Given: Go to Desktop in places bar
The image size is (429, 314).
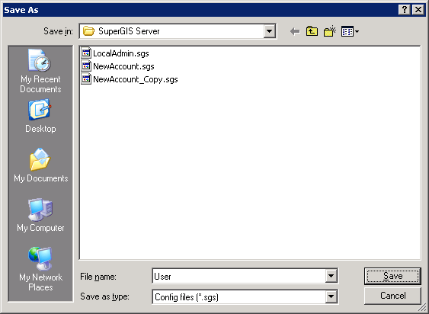Looking at the screenshot, I should point(40,117).
